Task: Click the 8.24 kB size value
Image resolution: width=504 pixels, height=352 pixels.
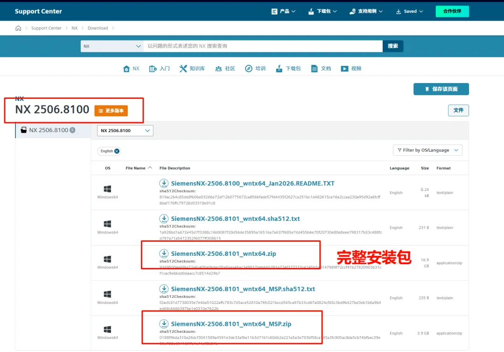Action: tap(425, 192)
